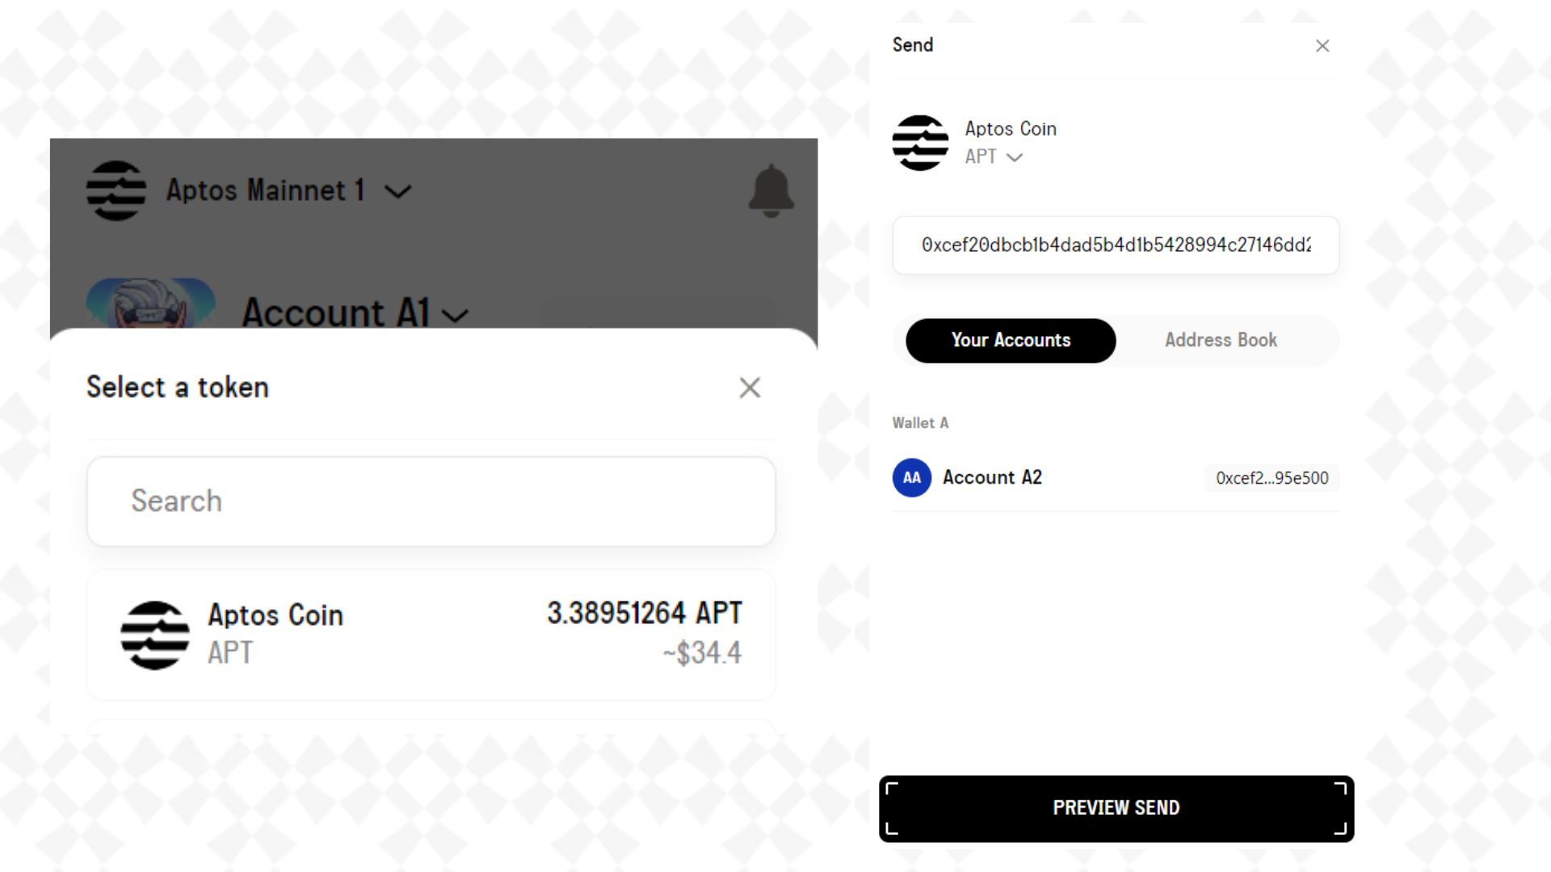Screen dimensions: 1551x872
Task: Select the Aptos Coin 3.38951264 APT row
Action: (x=431, y=635)
